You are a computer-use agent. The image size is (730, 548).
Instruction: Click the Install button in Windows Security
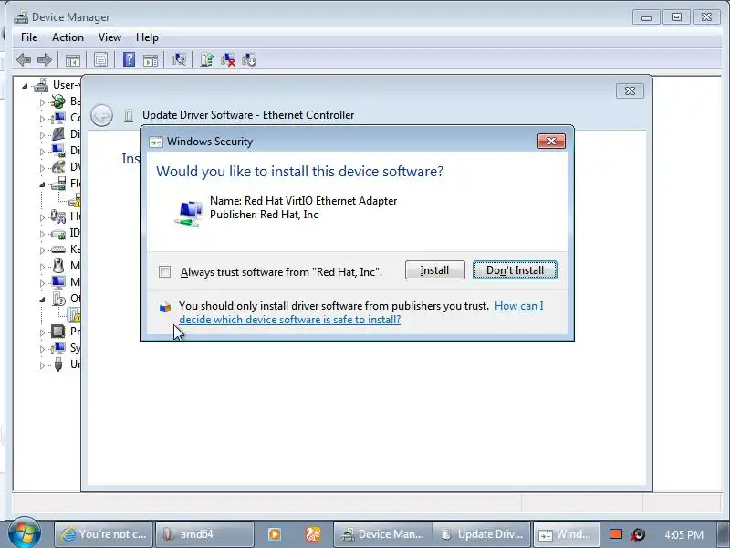[x=435, y=270]
